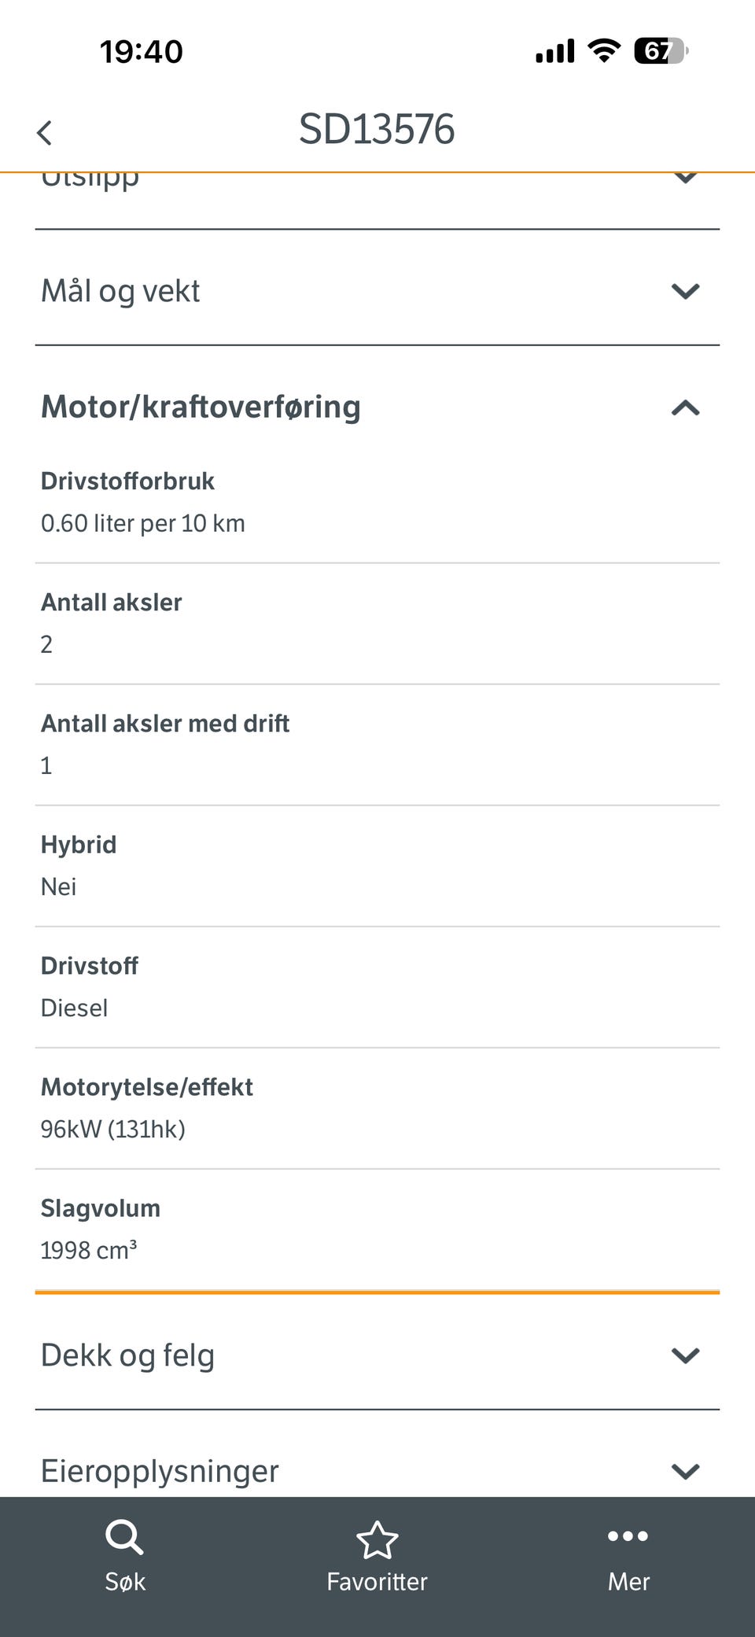Viewport: 755px width, 1637px height.
Task: Tap the Søk magnifying glass icon
Action: (x=124, y=1536)
